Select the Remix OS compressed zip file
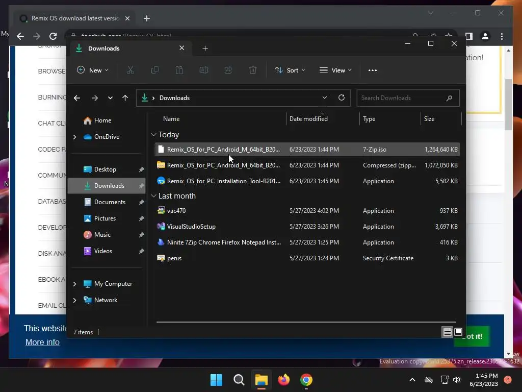The height and width of the screenshot is (392, 522). tap(307, 165)
